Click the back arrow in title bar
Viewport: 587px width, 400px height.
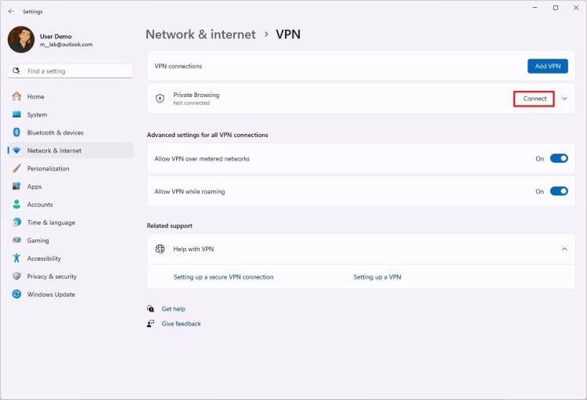[11, 12]
